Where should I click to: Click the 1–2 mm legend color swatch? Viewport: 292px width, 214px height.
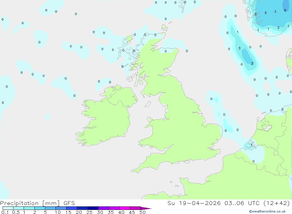pyautogui.click(x=29, y=208)
